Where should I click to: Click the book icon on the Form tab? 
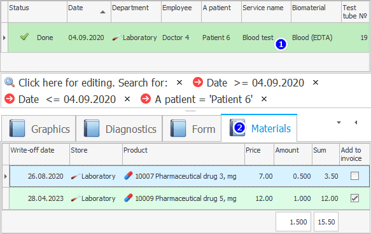[178, 128]
